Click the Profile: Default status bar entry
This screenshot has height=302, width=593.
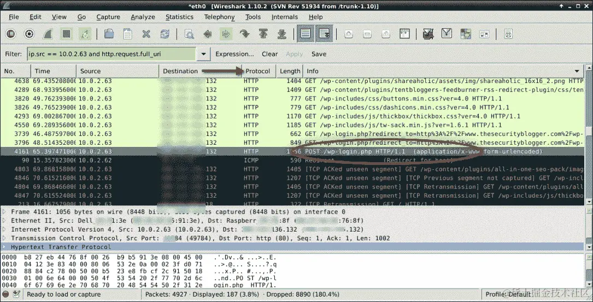point(508,294)
